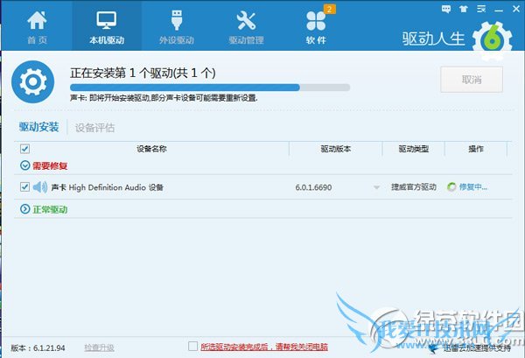The width and height of the screenshot is (525, 358).
Task: Open the main menu icon in title bar
Action: (x=481, y=9)
